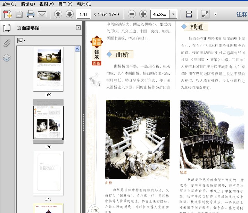Screen dimensions: 248x213
Task: Click the create PDF icon in toolbar
Action: click(7, 14)
